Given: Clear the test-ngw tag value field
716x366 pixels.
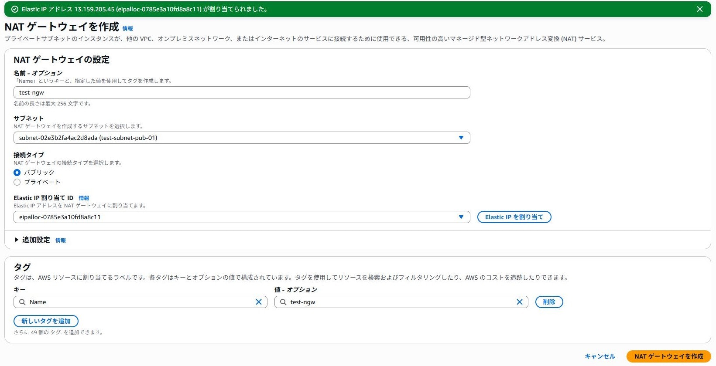Looking at the screenshot, I should (520, 302).
